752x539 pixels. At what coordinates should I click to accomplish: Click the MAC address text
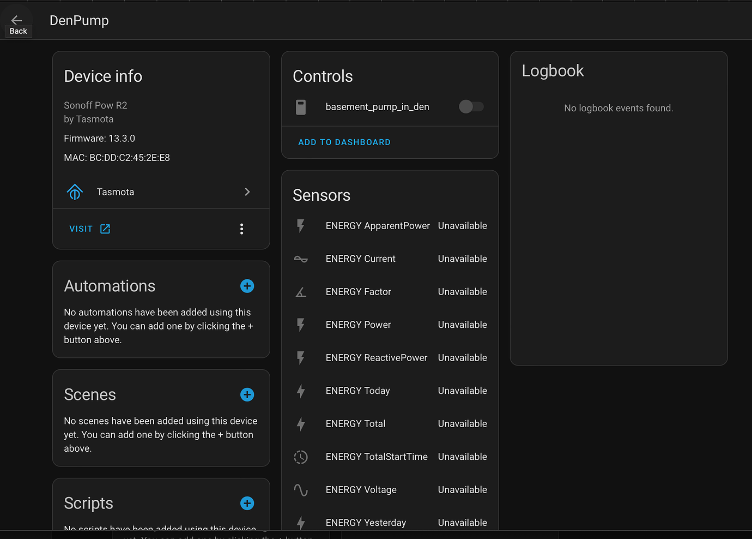(117, 158)
